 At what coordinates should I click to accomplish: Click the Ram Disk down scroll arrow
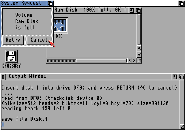tap(139, 54)
